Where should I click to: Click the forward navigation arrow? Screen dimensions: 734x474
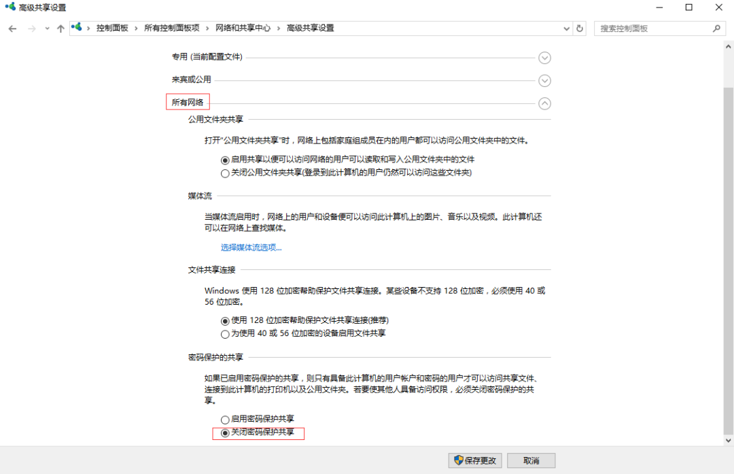click(31, 28)
